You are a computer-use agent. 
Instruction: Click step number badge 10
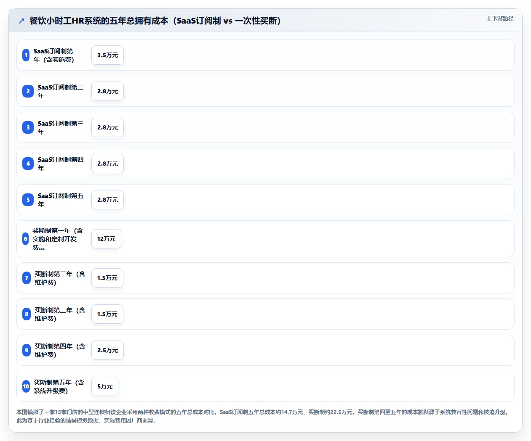26,386
